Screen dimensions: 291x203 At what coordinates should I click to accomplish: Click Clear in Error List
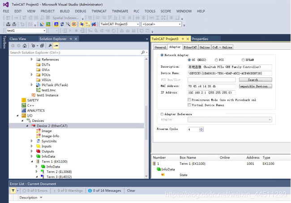131,190
